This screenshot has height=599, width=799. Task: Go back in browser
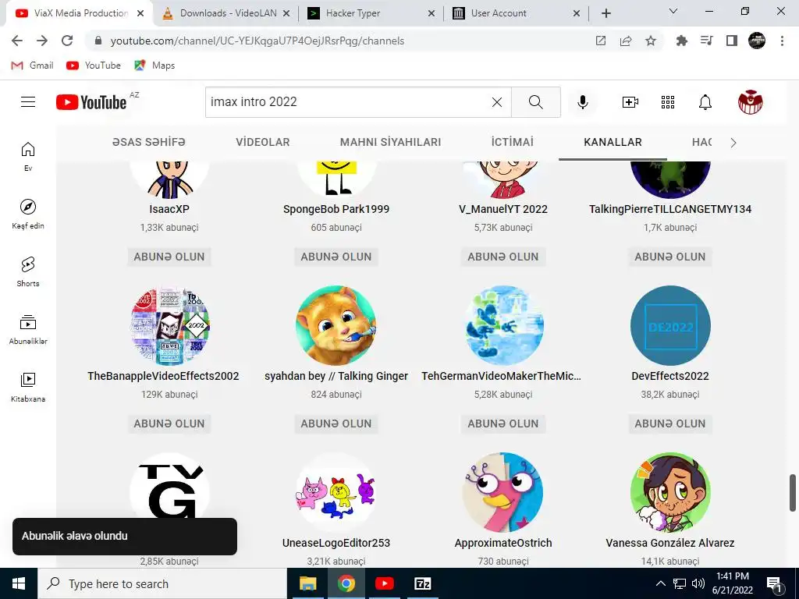pos(17,41)
